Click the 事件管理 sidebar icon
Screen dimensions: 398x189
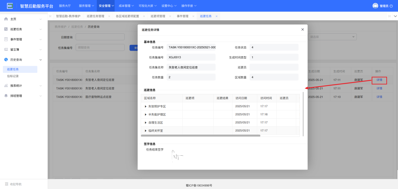pyautogui.click(x=6, y=39)
